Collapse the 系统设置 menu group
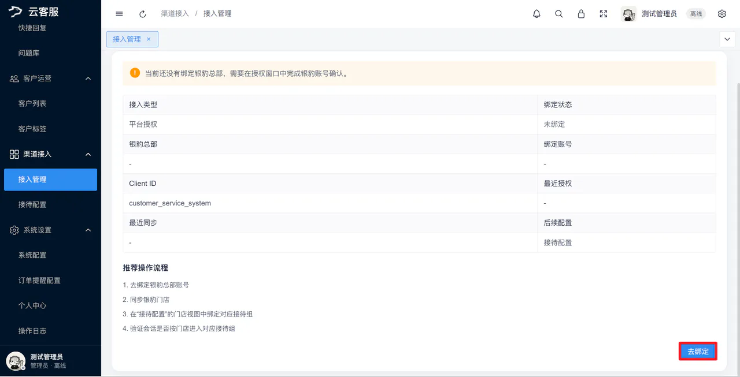This screenshot has width=740, height=377. [x=88, y=230]
